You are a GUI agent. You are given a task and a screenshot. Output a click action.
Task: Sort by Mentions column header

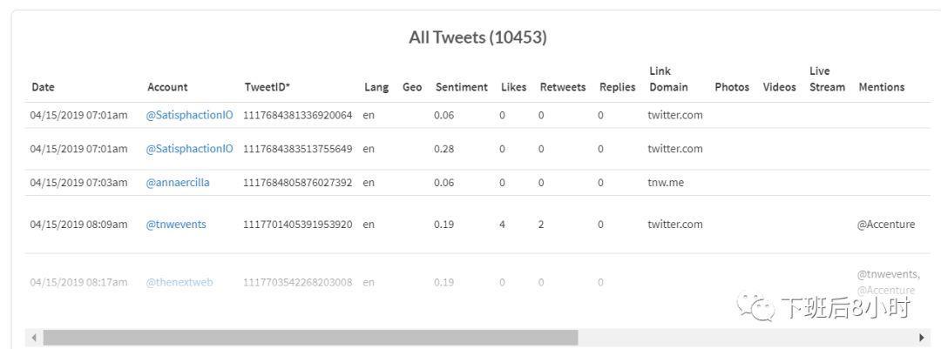click(x=881, y=87)
